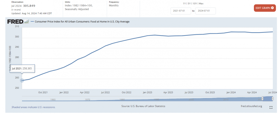Click the start date field 2021-07-01

pos(181,11)
